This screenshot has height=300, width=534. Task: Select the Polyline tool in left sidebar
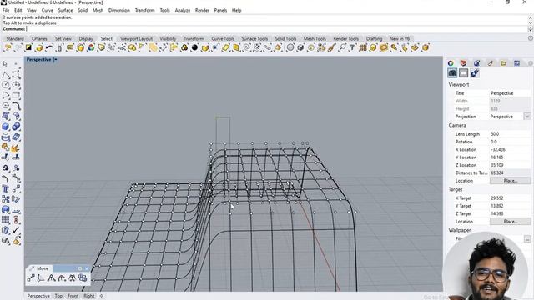tap(6, 74)
